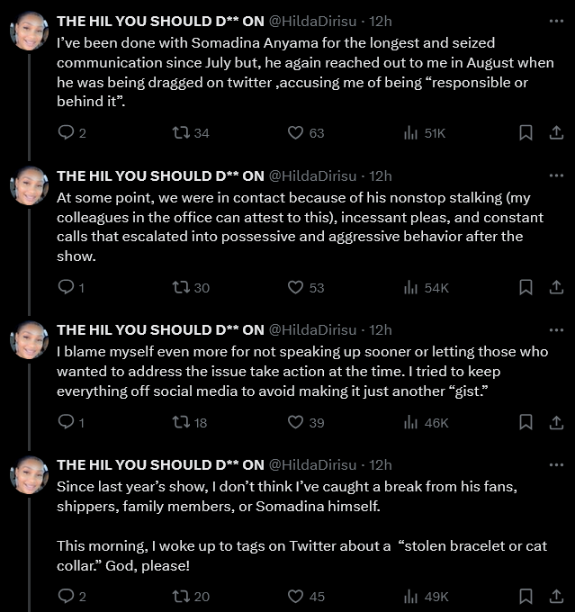Retweet the post with 30 reposts
The image size is (575, 612).
point(182,287)
